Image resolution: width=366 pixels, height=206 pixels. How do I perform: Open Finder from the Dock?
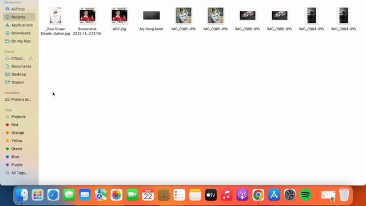point(22,195)
